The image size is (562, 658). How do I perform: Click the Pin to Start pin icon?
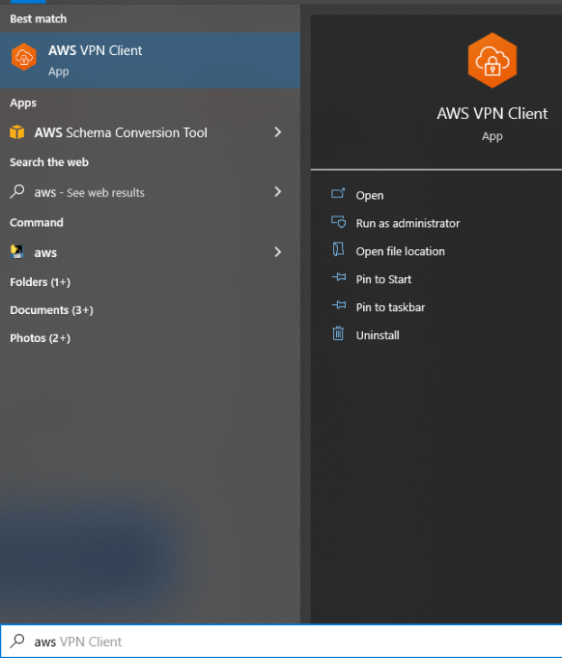click(339, 277)
